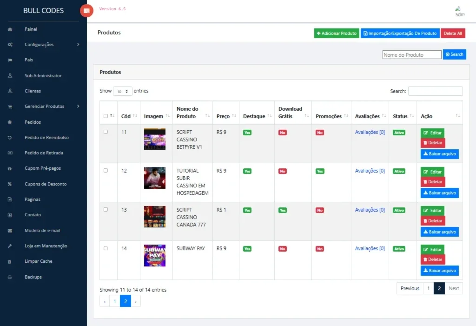Click the Loja em Manutenção wrench icon

10,246
